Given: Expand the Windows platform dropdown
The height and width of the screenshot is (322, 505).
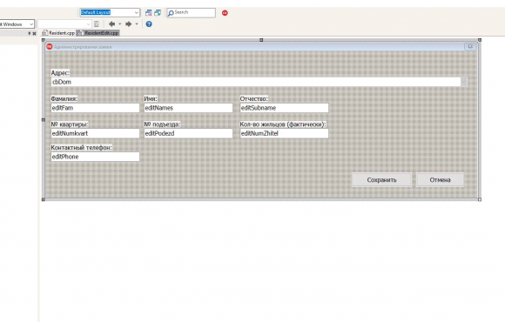Looking at the screenshot, I should pos(17,24).
